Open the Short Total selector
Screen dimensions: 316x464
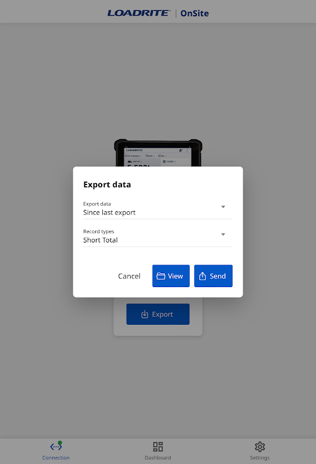[158, 237]
